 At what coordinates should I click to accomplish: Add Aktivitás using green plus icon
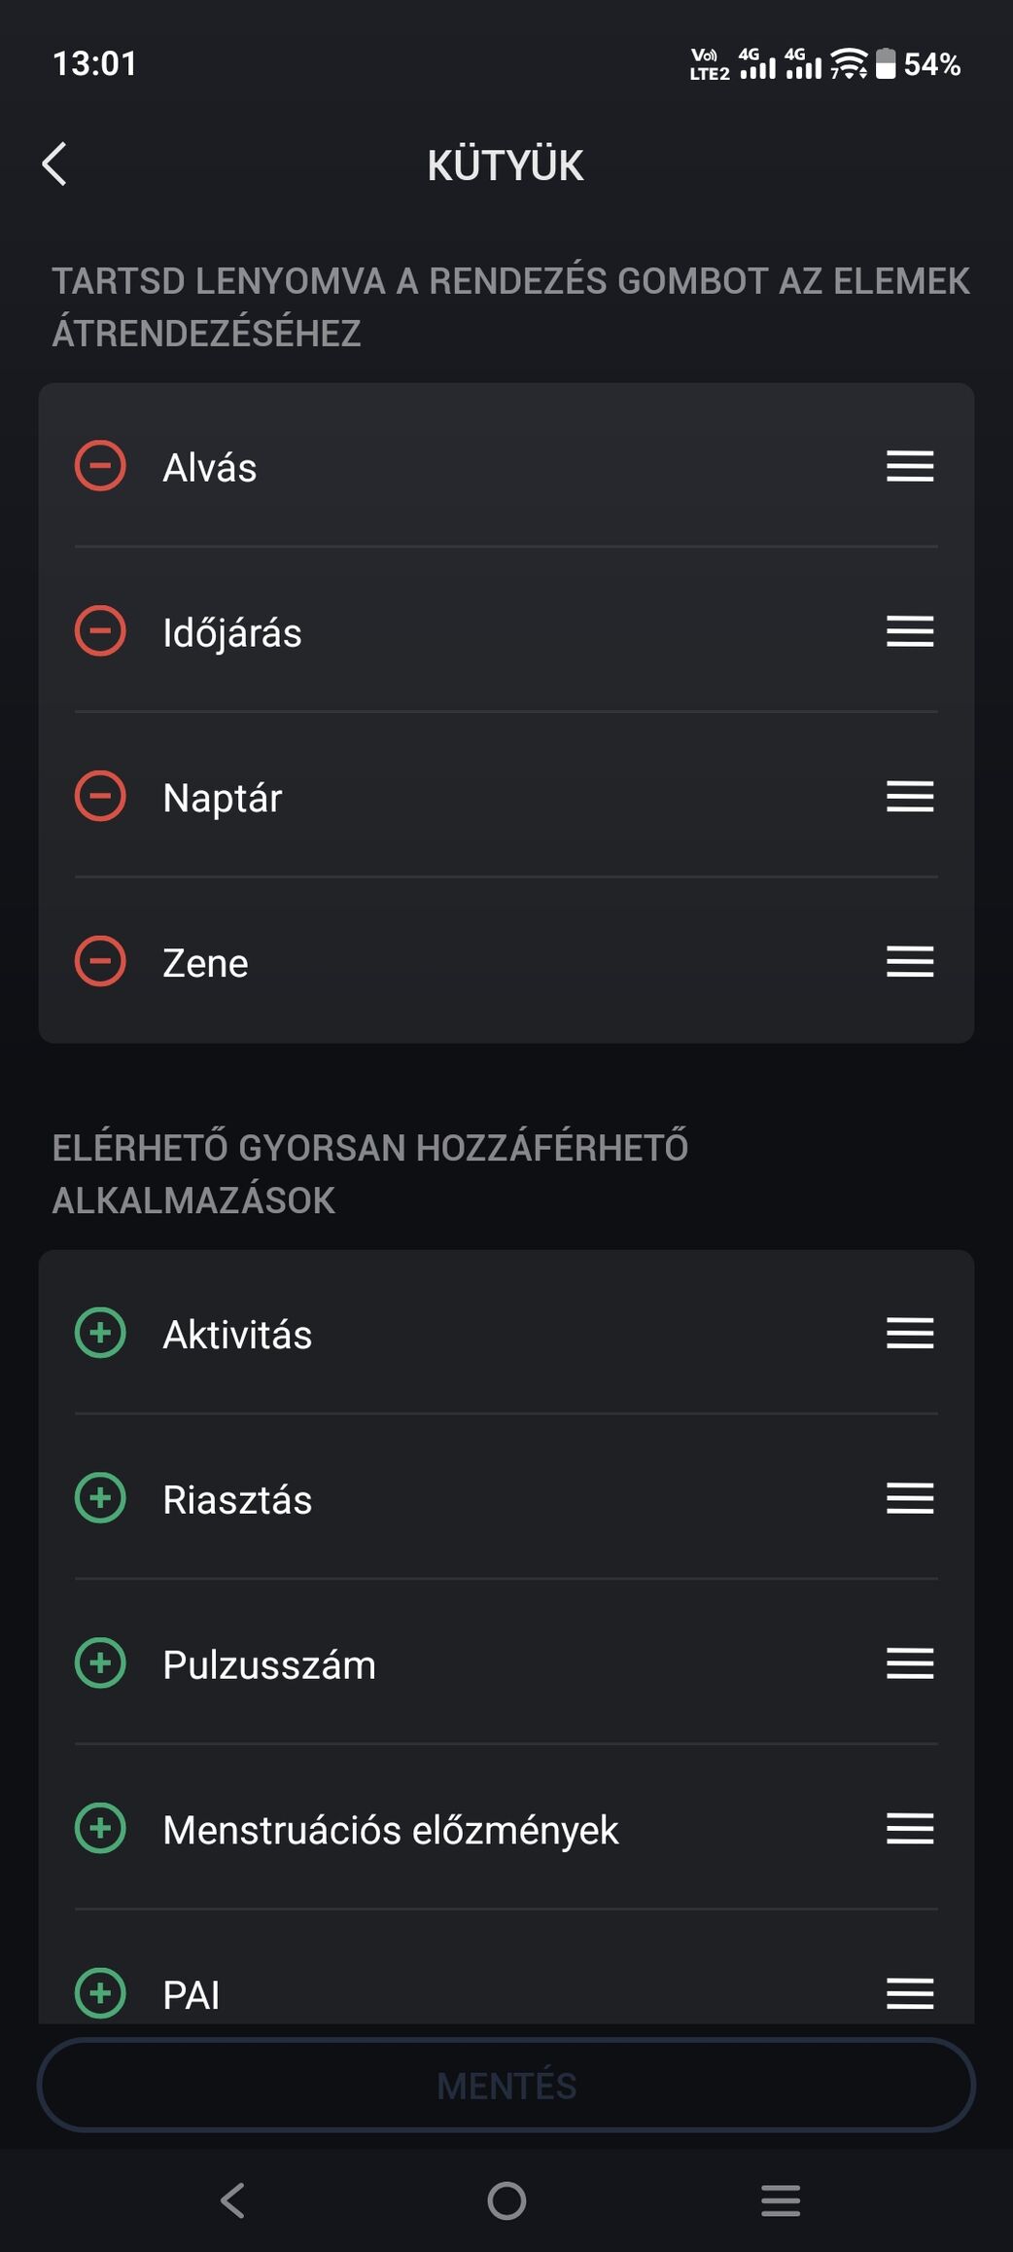coord(100,1333)
